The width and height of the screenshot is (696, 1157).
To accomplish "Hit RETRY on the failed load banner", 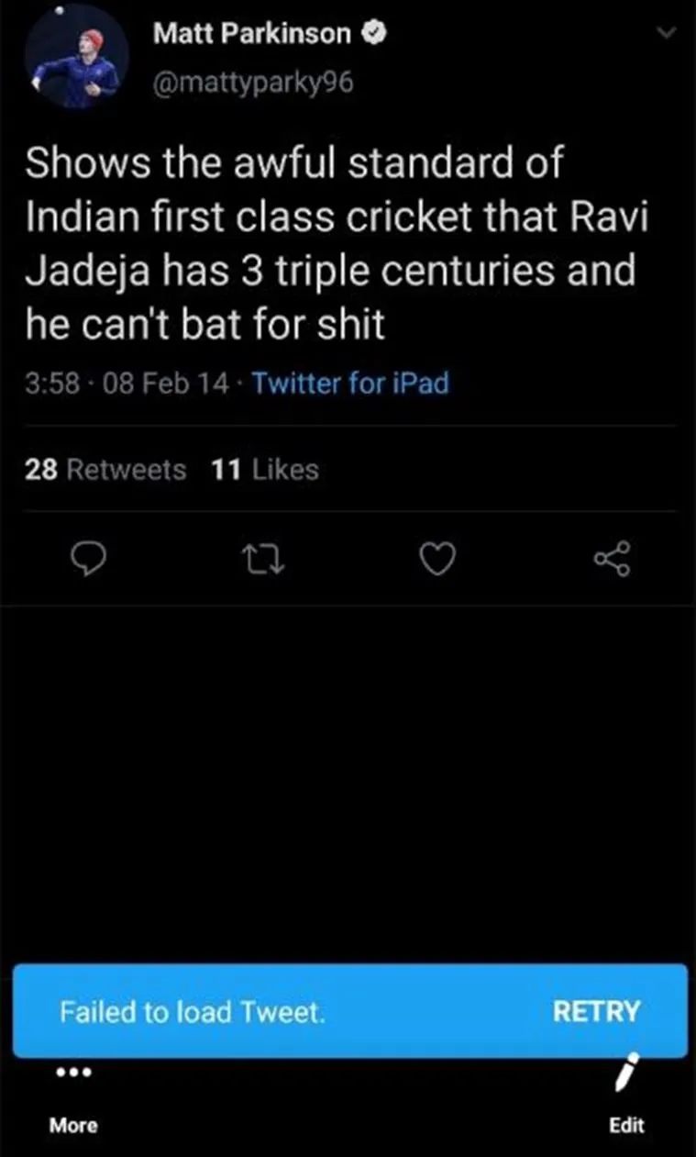I will pyautogui.click(x=596, y=1011).
